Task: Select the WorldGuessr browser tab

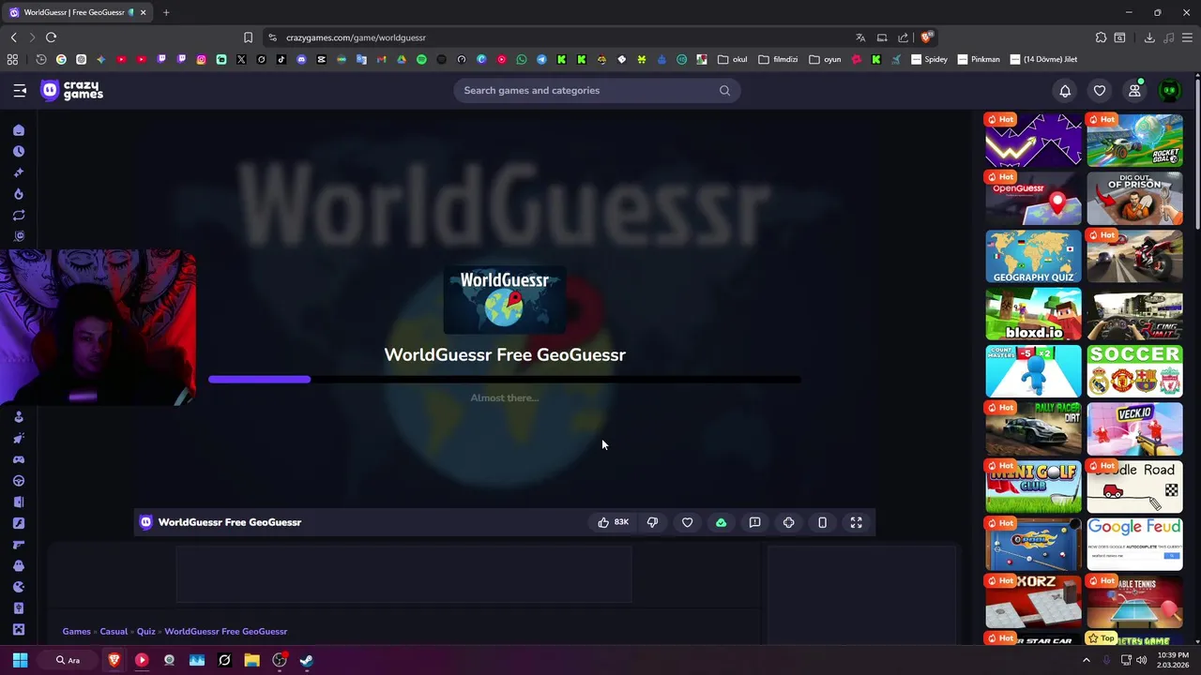Action: coord(77,12)
